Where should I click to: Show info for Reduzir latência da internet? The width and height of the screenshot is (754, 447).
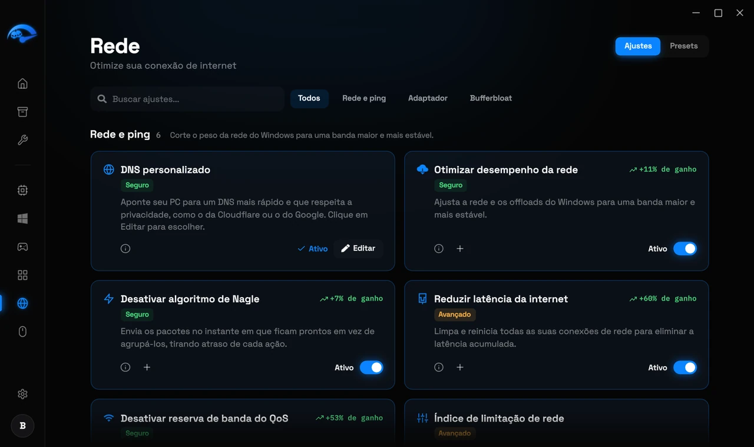pyautogui.click(x=439, y=368)
